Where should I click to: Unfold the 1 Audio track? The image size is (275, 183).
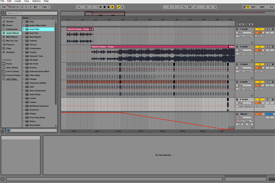pyautogui.click(x=237, y=29)
